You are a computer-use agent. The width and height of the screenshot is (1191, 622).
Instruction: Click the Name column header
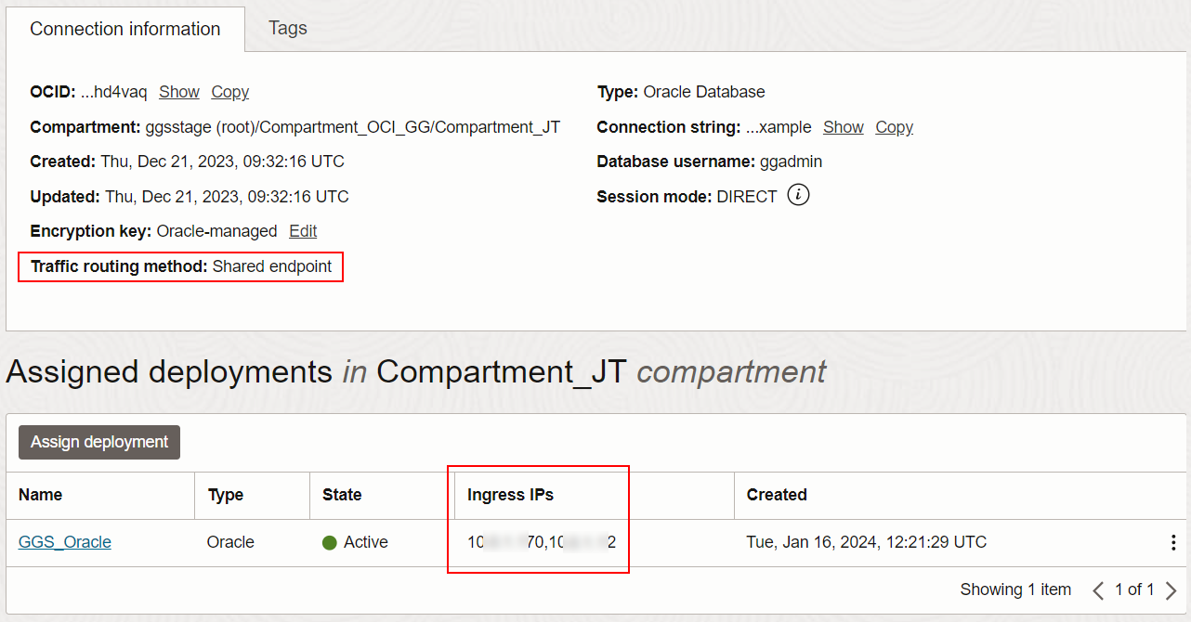40,495
